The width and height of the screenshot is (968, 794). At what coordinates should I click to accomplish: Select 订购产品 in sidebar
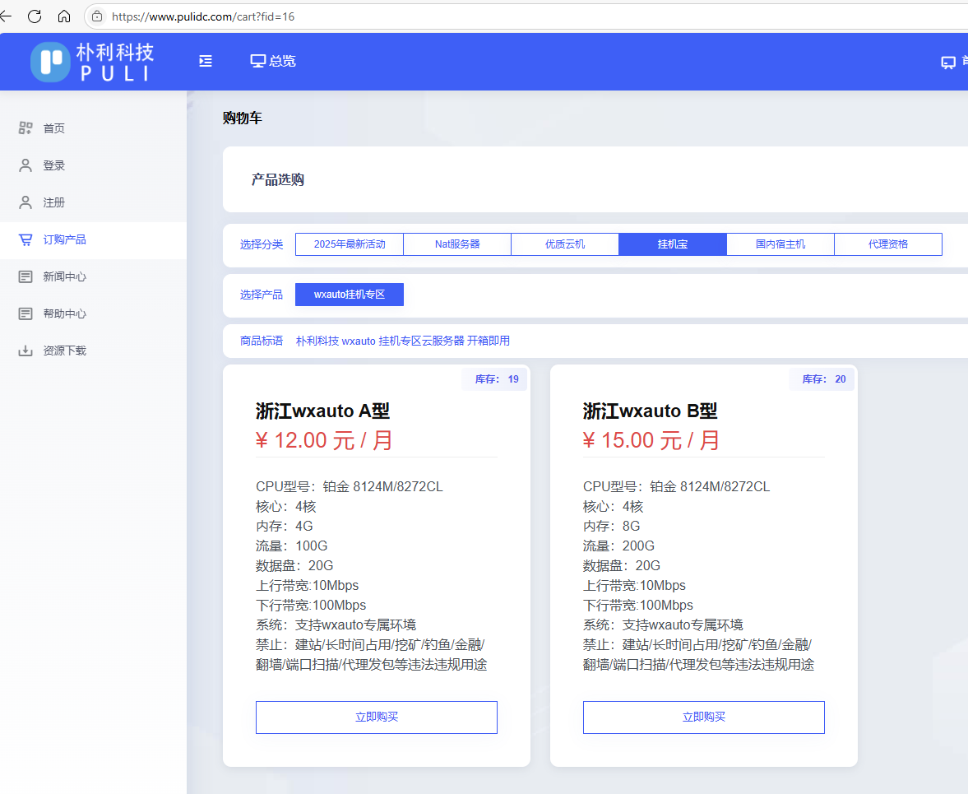pos(93,239)
